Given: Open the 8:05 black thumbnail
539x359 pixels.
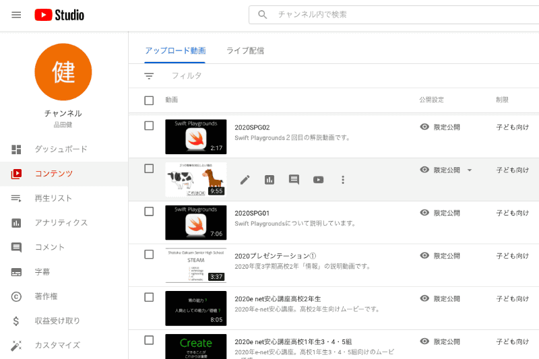Looking at the screenshot, I should click(x=196, y=308).
